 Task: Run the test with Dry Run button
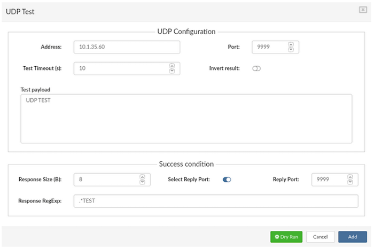286,237
